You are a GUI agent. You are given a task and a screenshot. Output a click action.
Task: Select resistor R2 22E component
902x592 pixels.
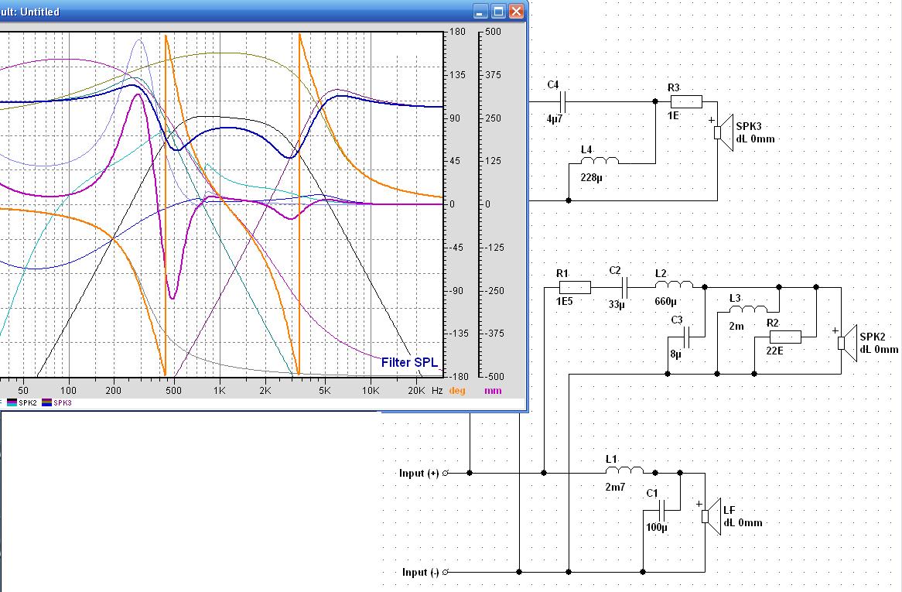(x=785, y=337)
